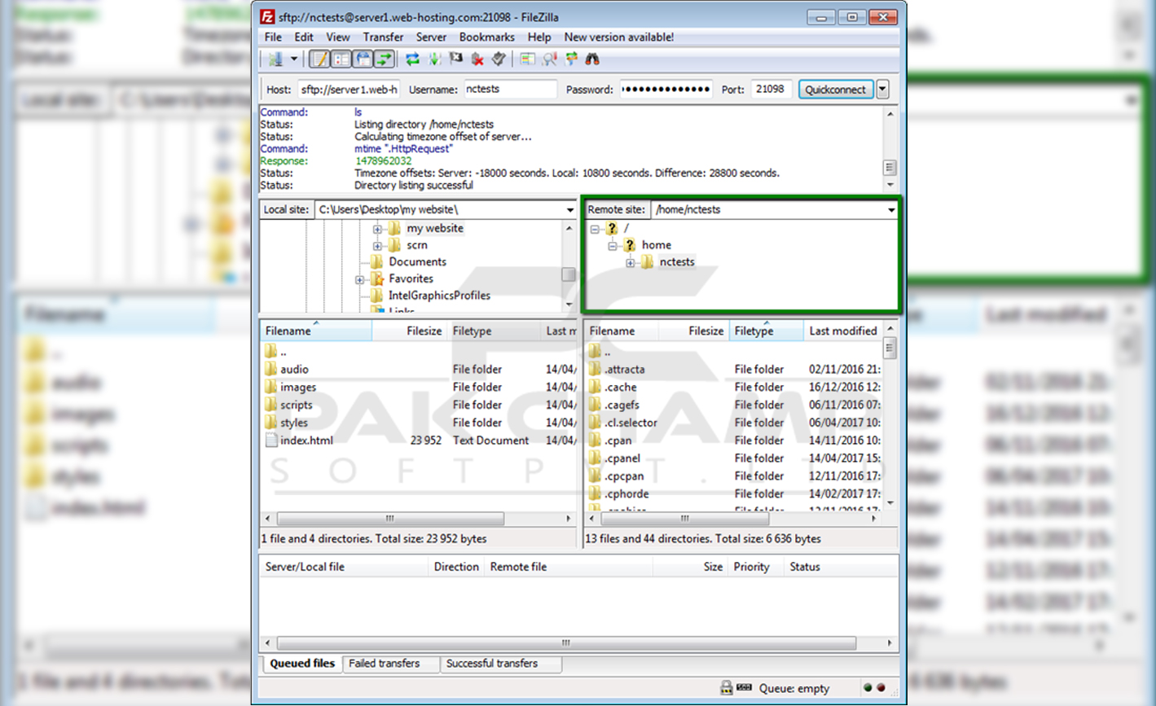Open the Help menu

538,37
